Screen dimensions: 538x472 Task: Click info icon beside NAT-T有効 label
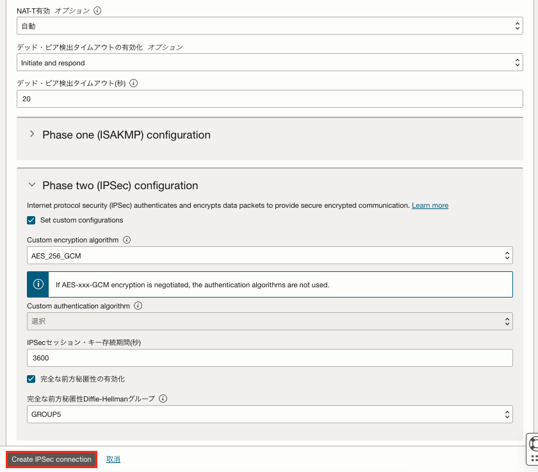97,11
